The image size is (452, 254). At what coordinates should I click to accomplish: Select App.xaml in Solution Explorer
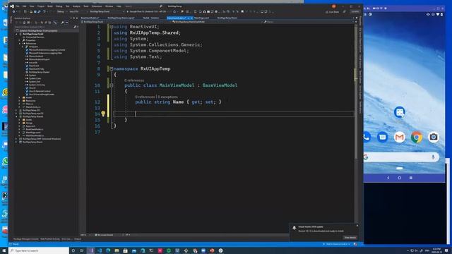pyautogui.click(x=30, y=126)
